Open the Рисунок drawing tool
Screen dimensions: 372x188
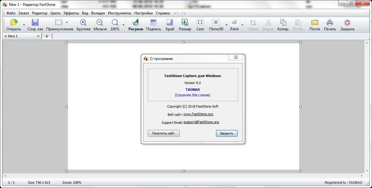pyautogui.click(x=136, y=23)
